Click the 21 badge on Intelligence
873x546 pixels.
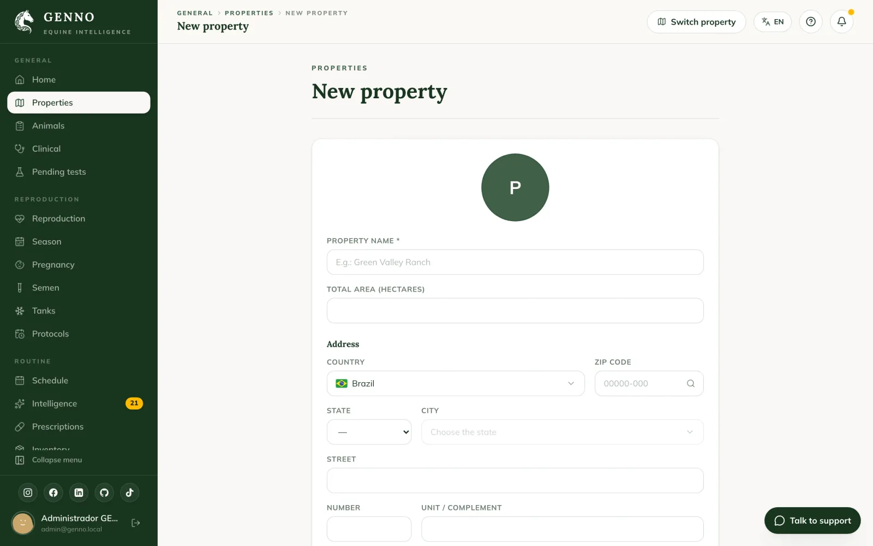(x=134, y=403)
